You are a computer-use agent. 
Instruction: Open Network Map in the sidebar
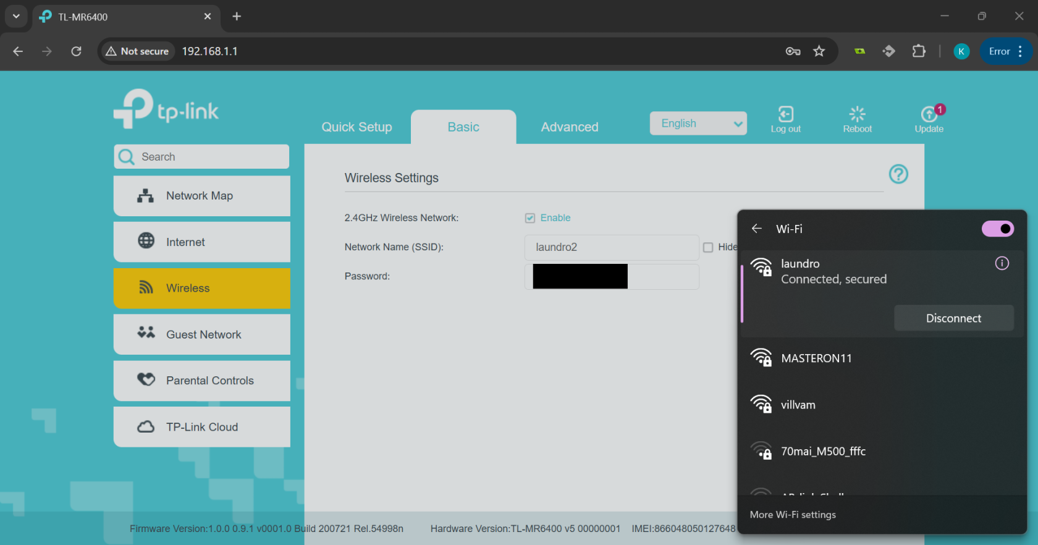pyautogui.click(x=201, y=196)
